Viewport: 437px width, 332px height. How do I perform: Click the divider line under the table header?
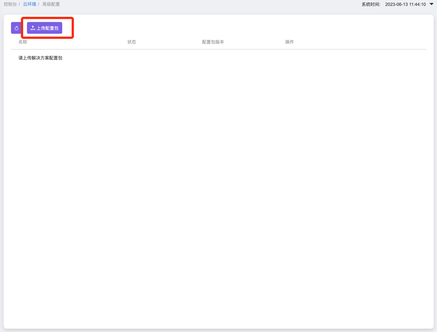pyautogui.click(x=218, y=49)
